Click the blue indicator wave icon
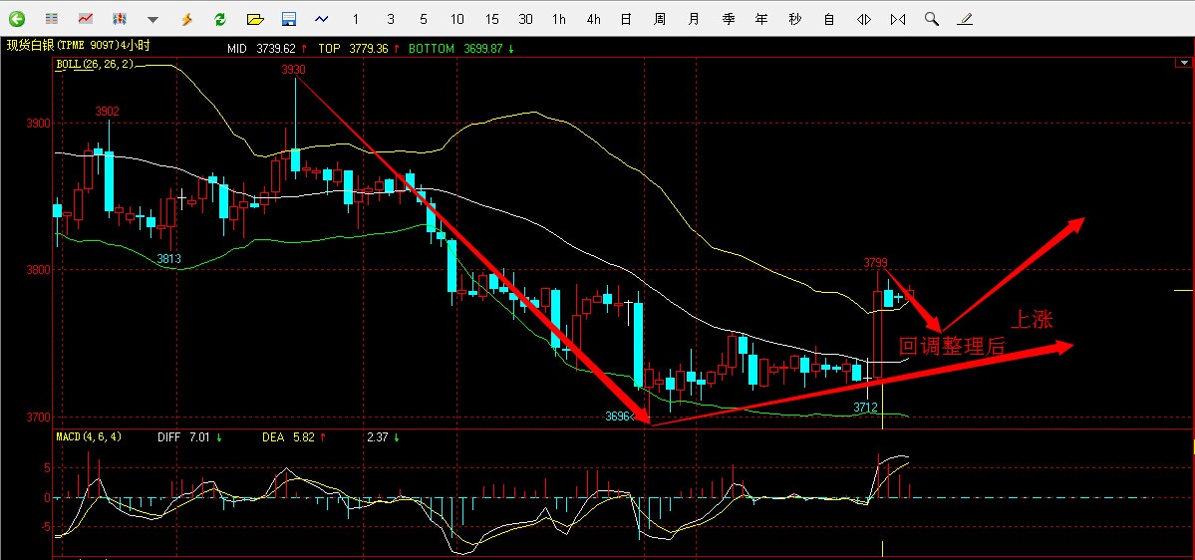The width and height of the screenshot is (1195, 560). pos(322,19)
